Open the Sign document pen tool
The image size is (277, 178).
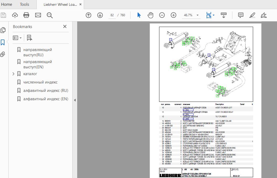tap(264, 15)
